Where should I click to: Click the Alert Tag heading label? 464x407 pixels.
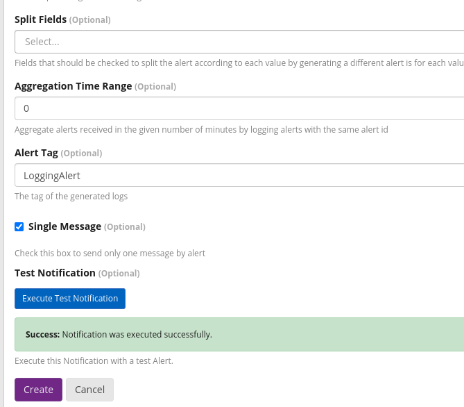tap(36, 152)
